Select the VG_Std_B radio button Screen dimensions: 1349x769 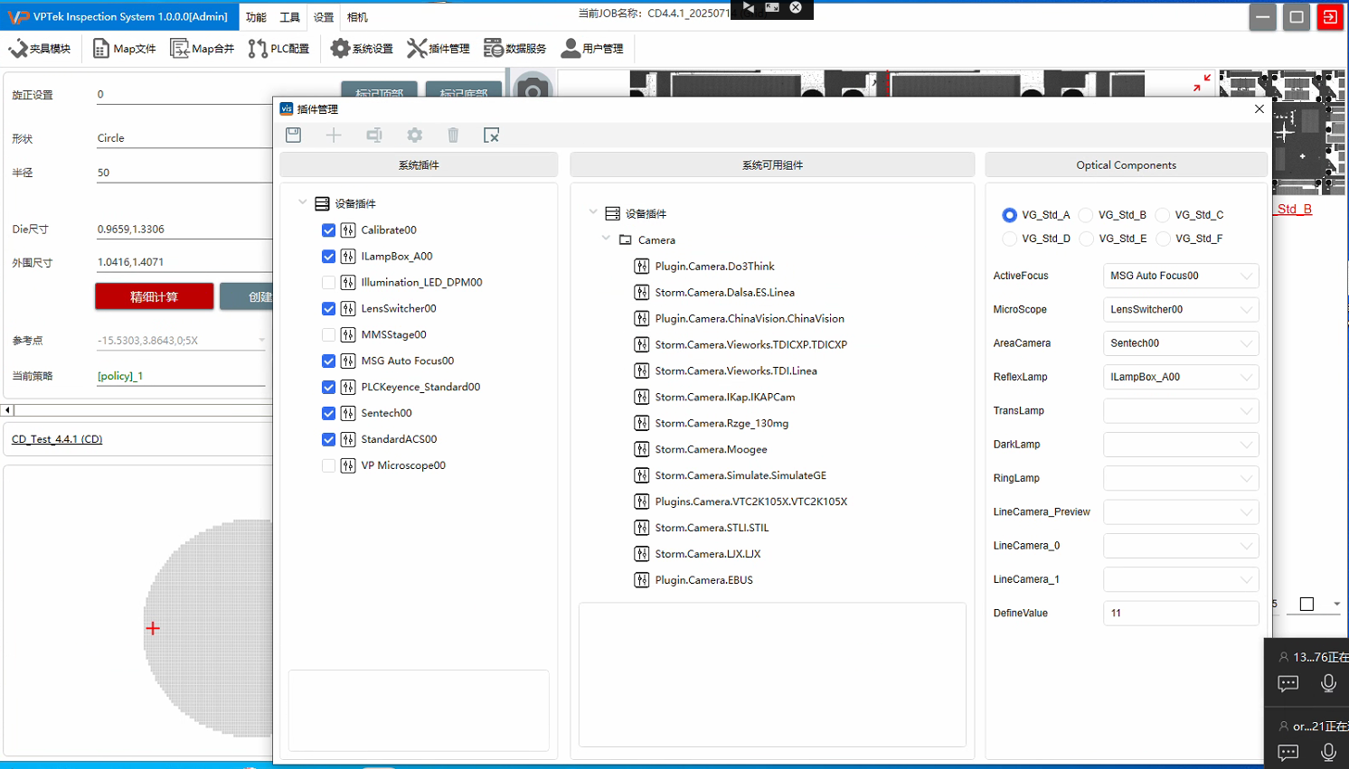point(1086,215)
